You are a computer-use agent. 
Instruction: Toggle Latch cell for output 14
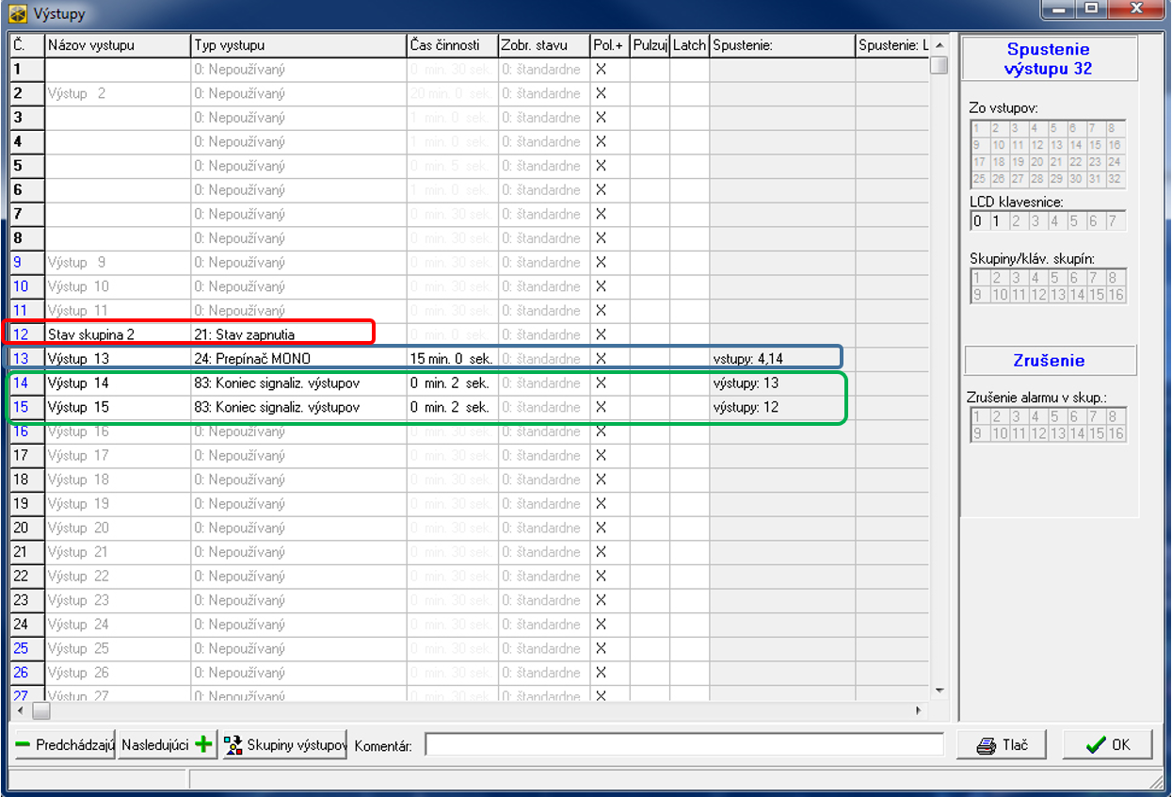coord(689,383)
